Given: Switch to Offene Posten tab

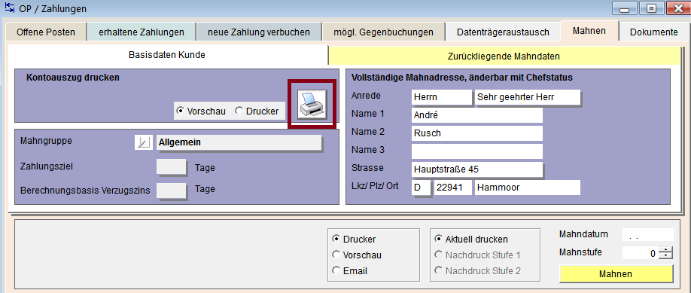Looking at the screenshot, I should (46, 32).
